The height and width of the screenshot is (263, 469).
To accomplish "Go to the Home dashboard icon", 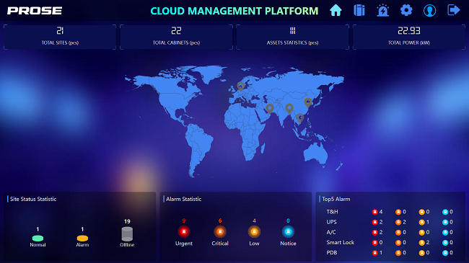I will coord(336,11).
